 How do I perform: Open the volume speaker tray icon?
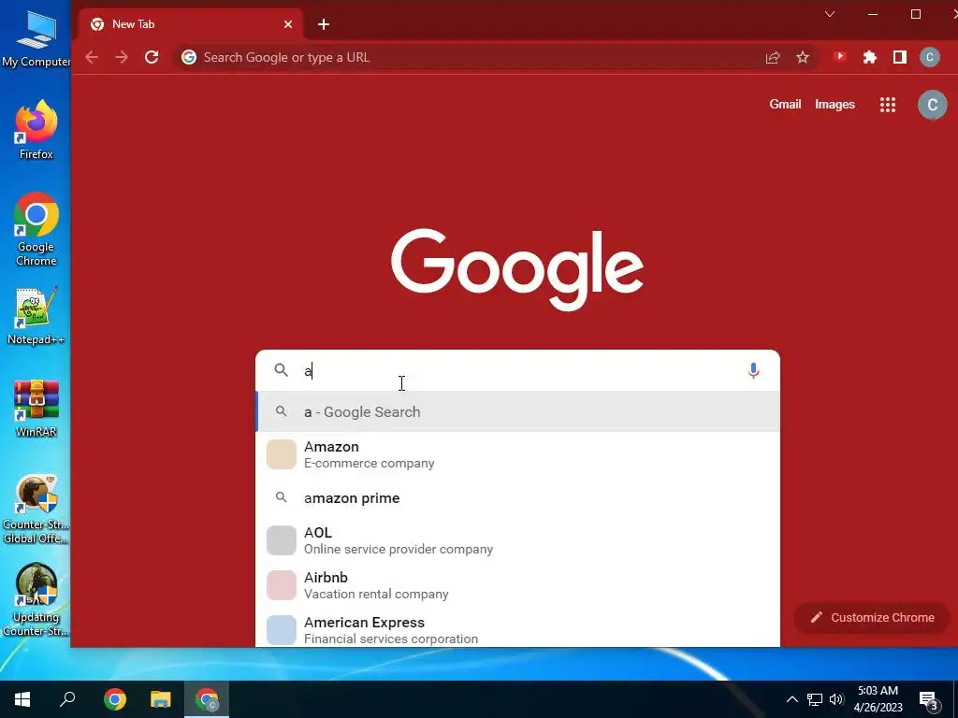click(x=836, y=699)
